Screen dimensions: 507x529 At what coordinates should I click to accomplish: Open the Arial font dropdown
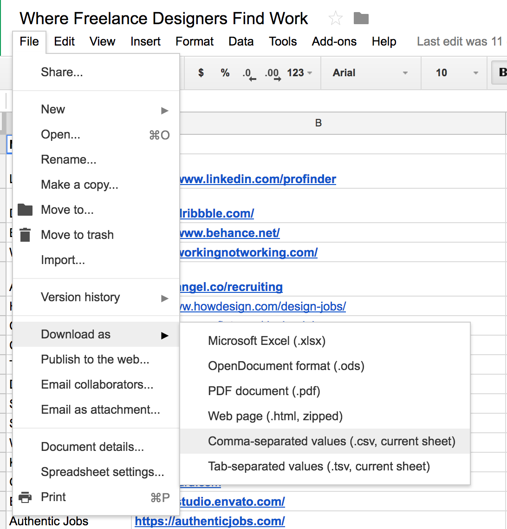(370, 73)
